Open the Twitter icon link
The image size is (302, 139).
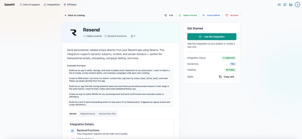point(285,5)
